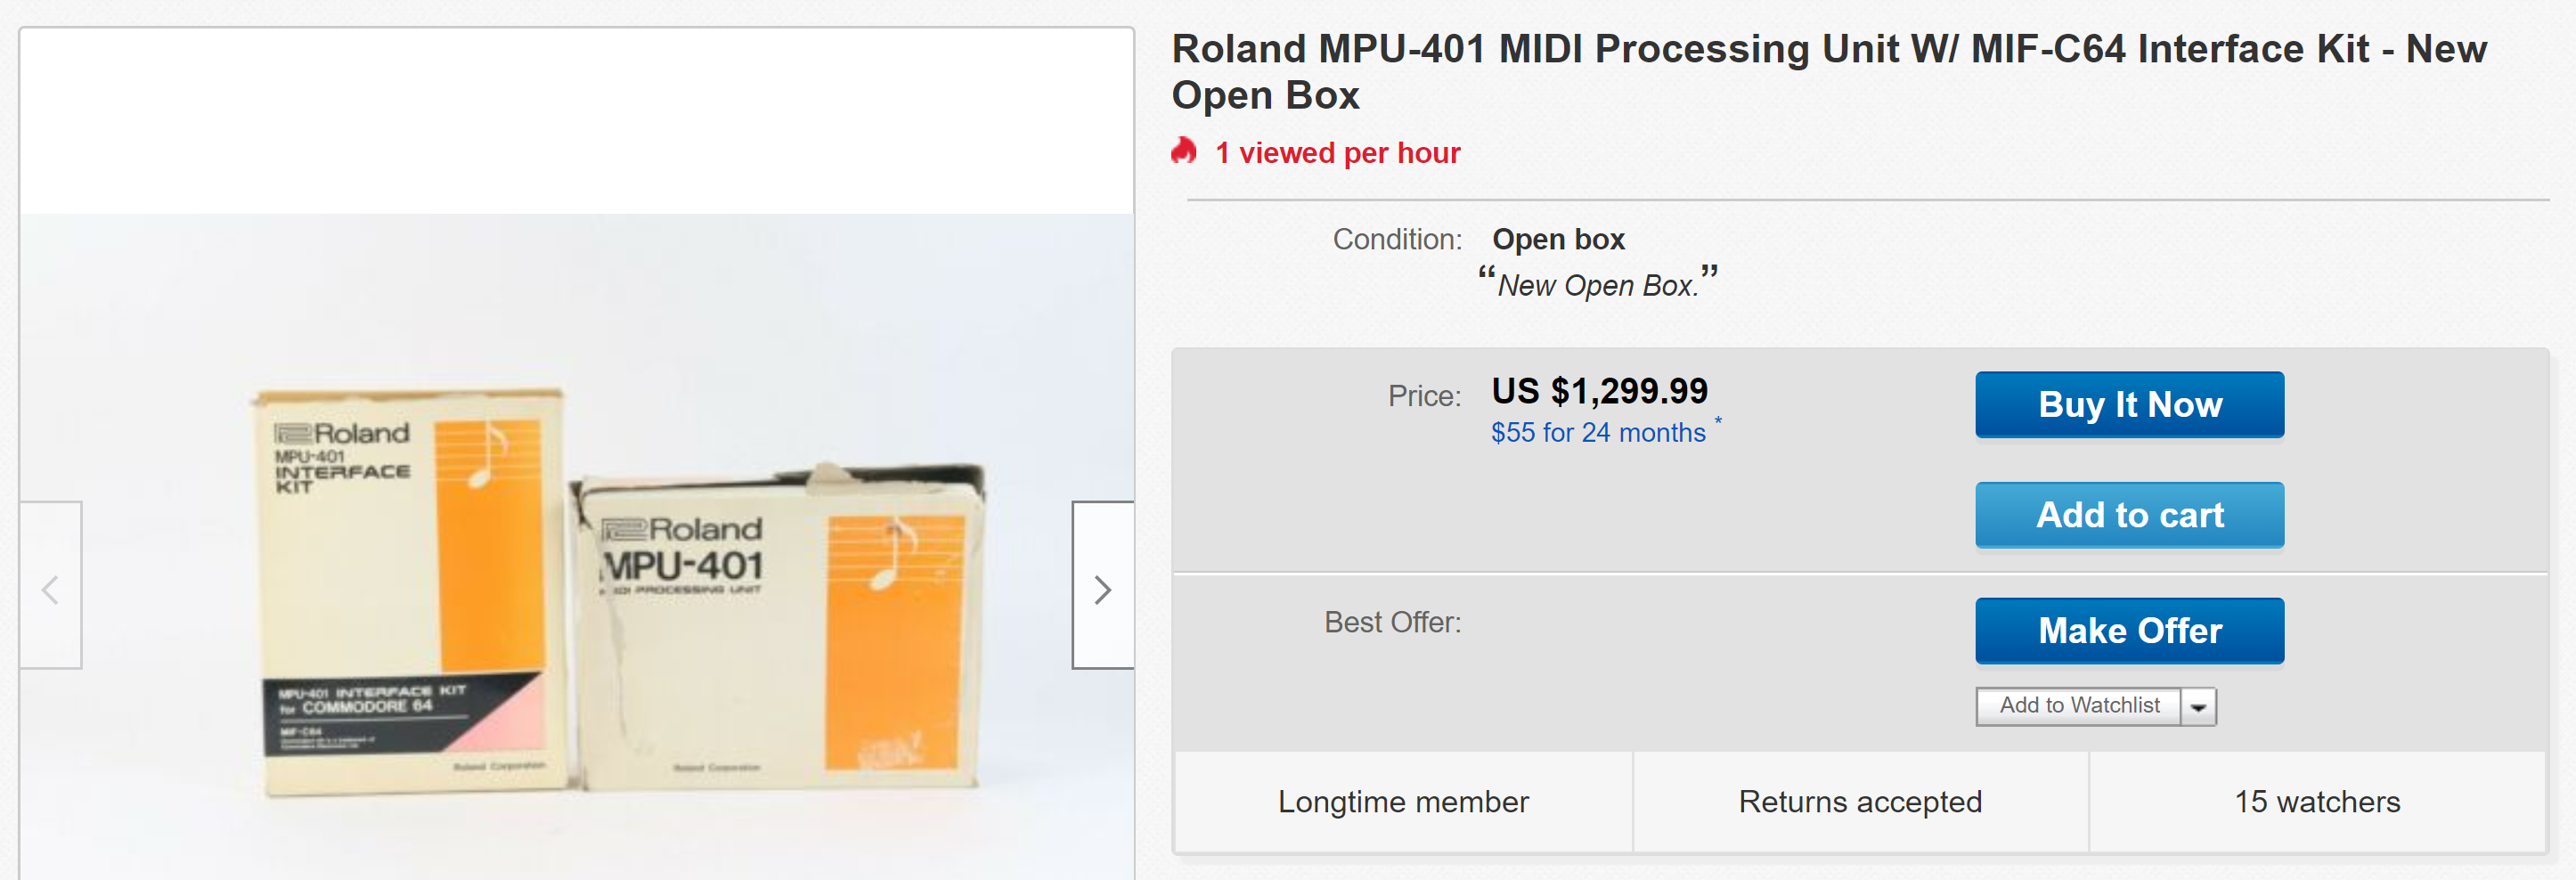Add the Roland MPU-401 to cart
The height and width of the screenshot is (880, 2576).
2129,515
